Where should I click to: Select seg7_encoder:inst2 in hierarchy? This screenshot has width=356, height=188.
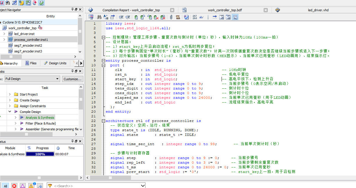pyautogui.click(x=28, y=45)
